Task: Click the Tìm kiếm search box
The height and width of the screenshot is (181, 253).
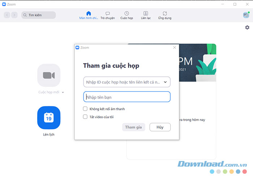Action: pyautogui.click(x=39, y=15)
